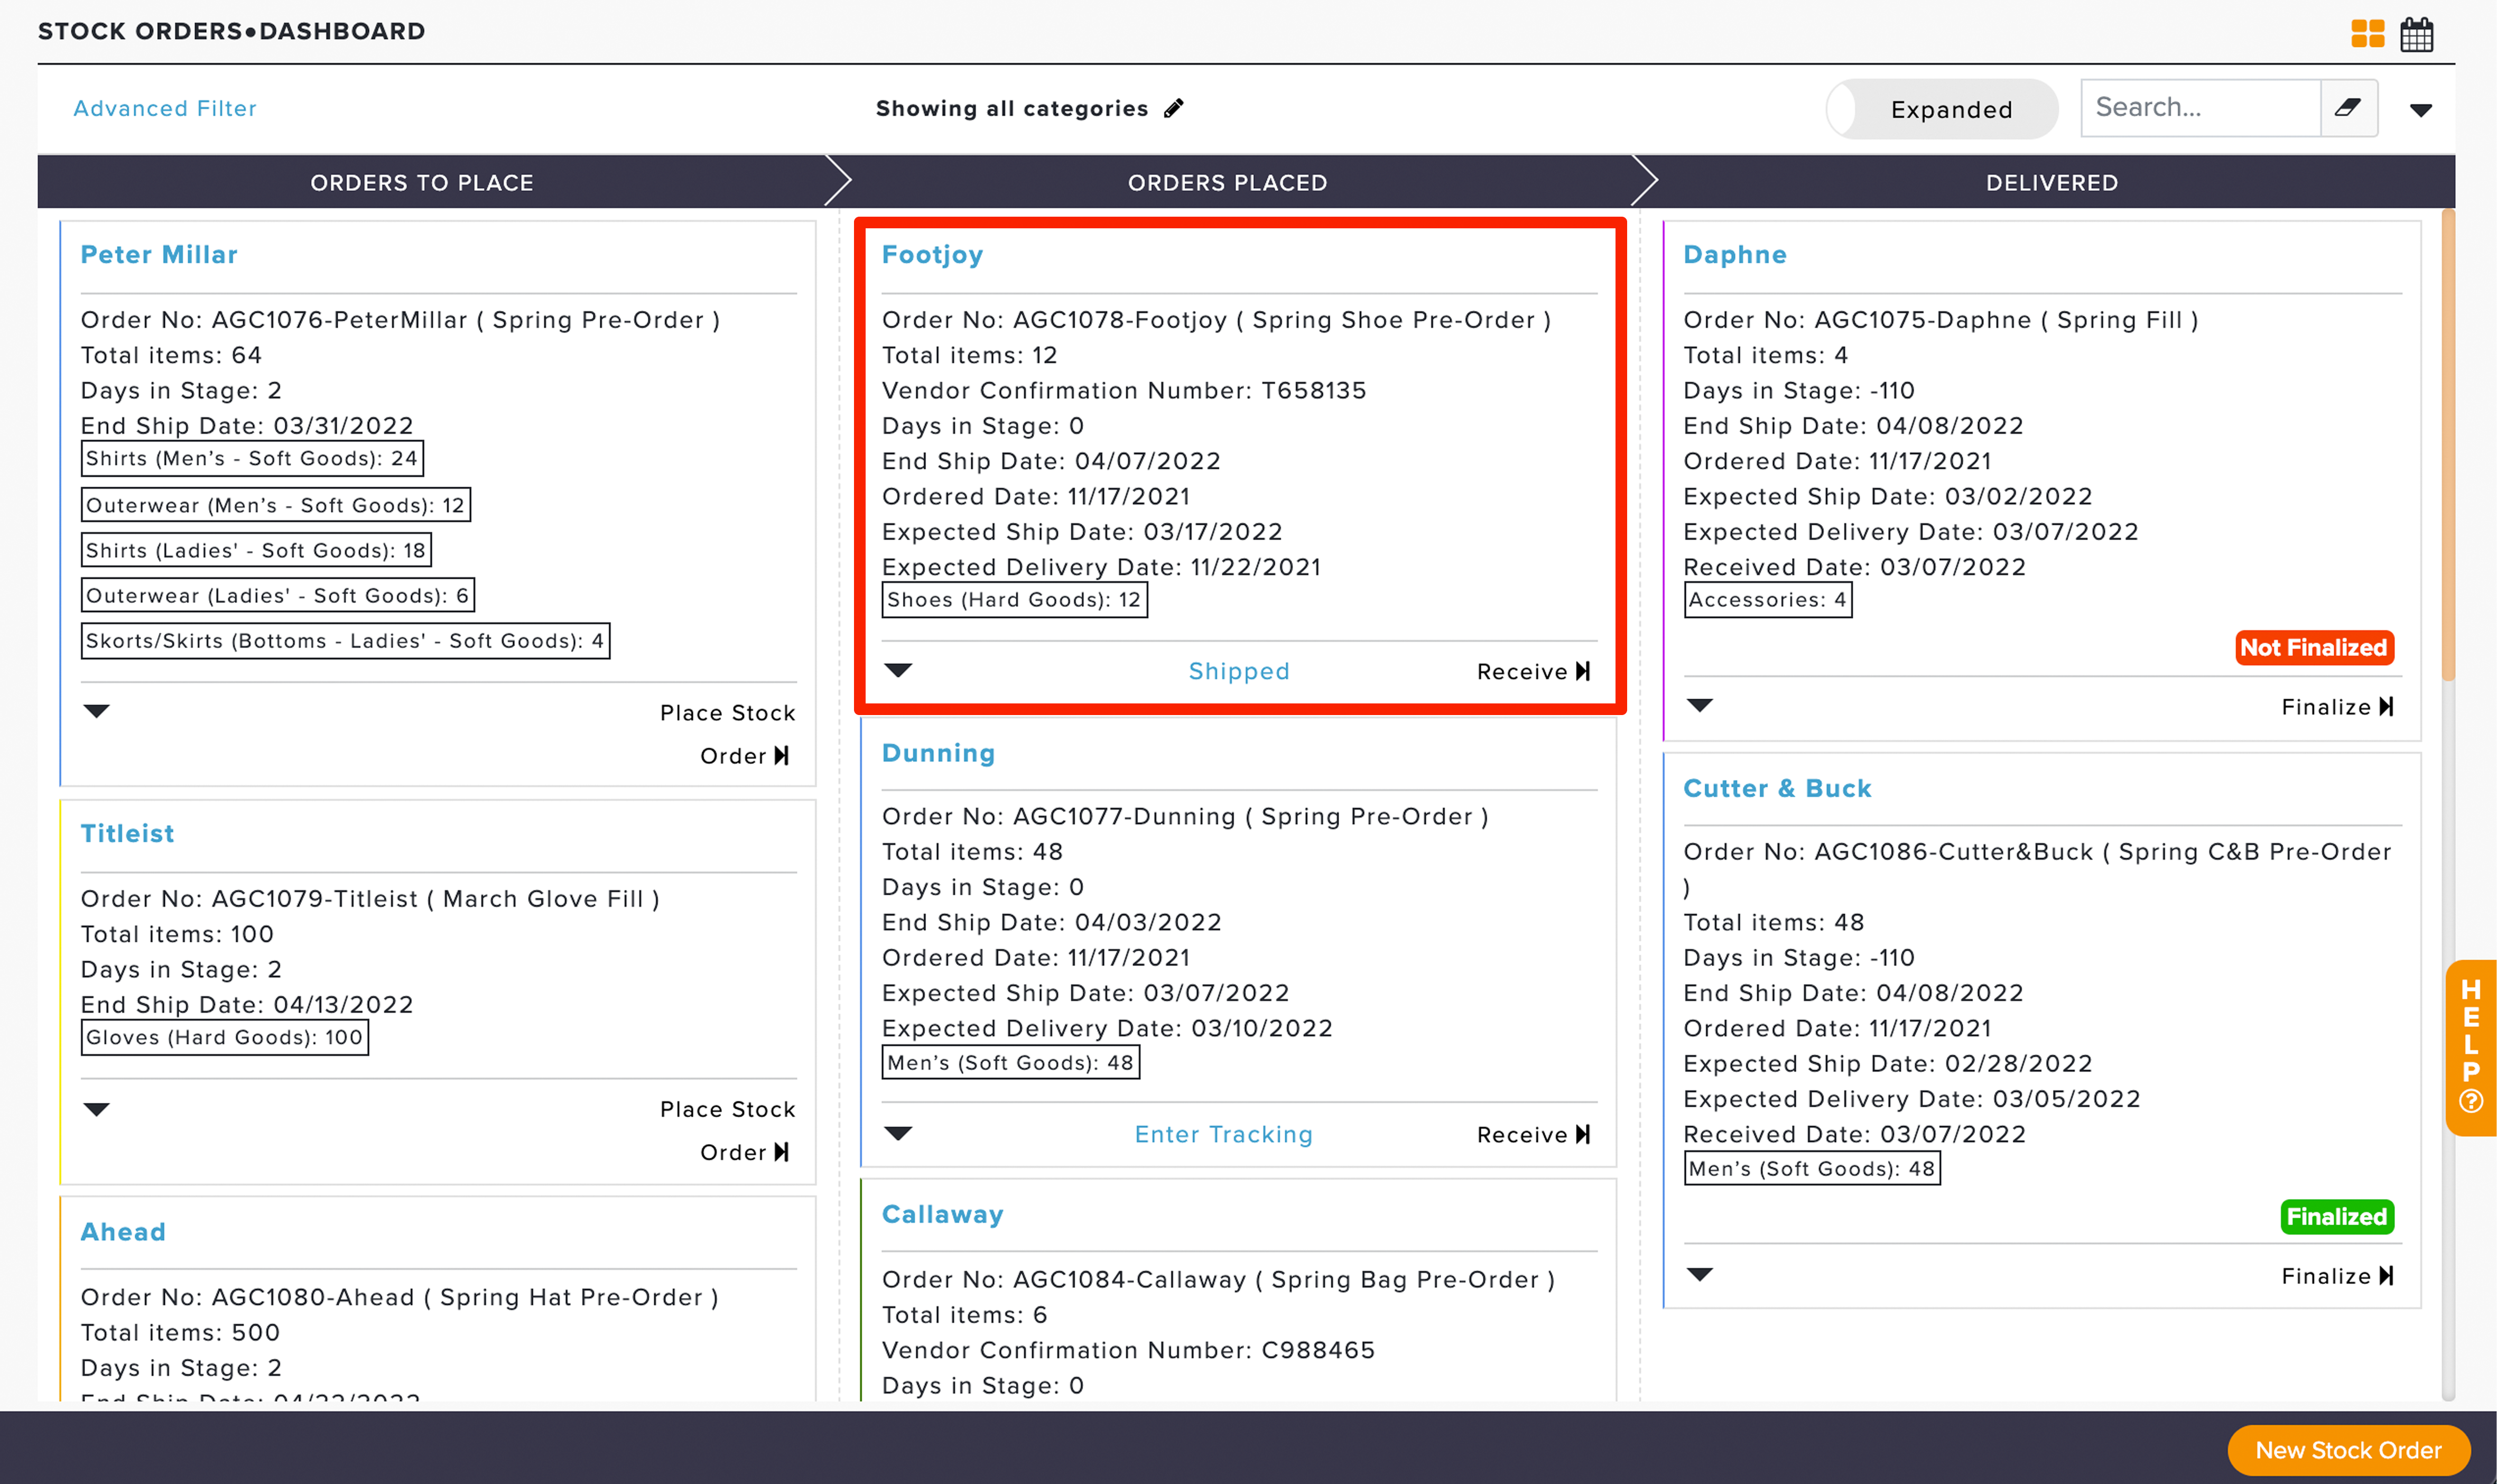Image resolution: width=2497 pixels, height=1484 pixels.
Task: Place Stock Order for Peter Millar
Action: [x=727, y=734]
